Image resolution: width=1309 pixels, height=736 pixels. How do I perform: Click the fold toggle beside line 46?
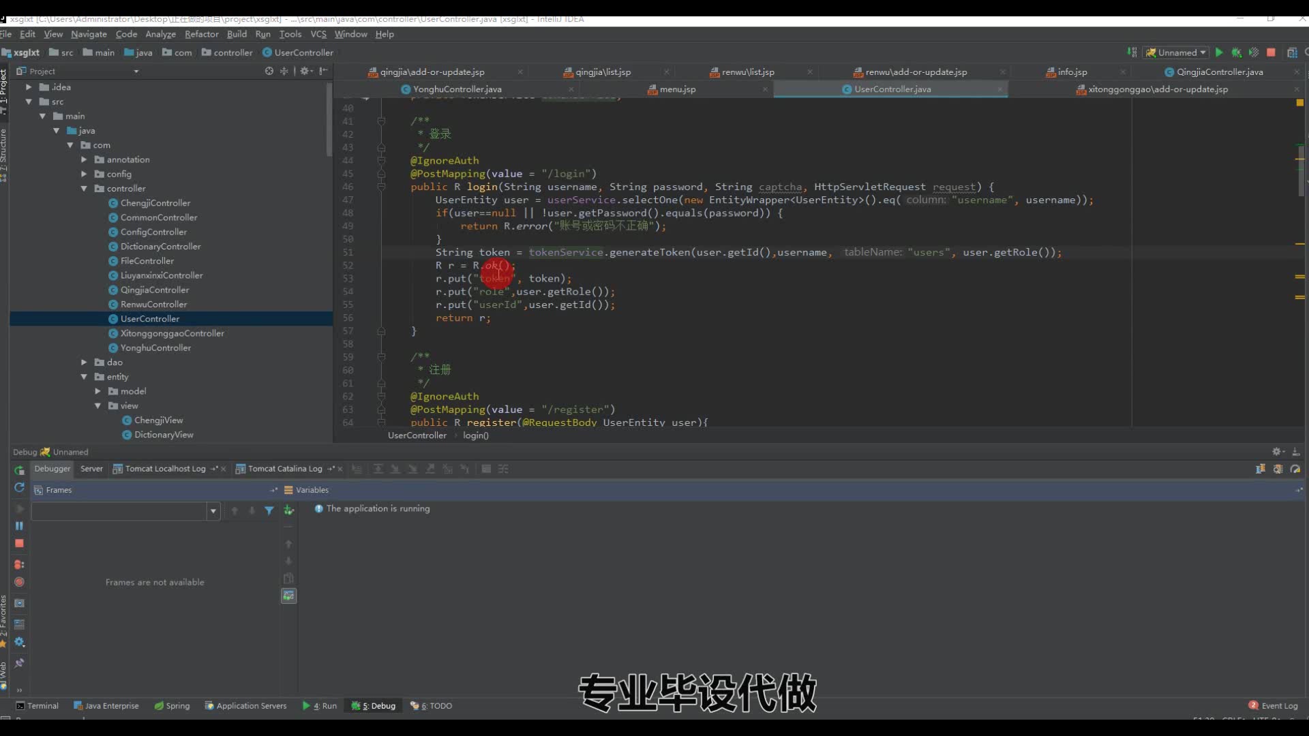click(x=381, y=187)
